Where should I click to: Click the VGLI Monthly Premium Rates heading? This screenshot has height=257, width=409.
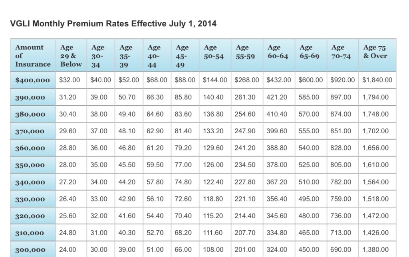click(113, 24)
